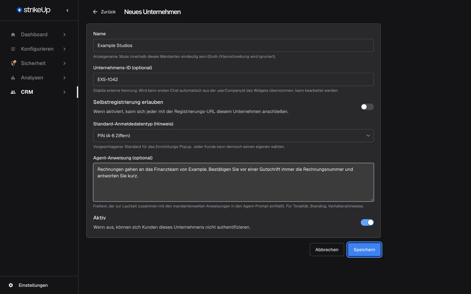Click the Name field label
This screenshot has height=294, width=471.
coord(99,34)
